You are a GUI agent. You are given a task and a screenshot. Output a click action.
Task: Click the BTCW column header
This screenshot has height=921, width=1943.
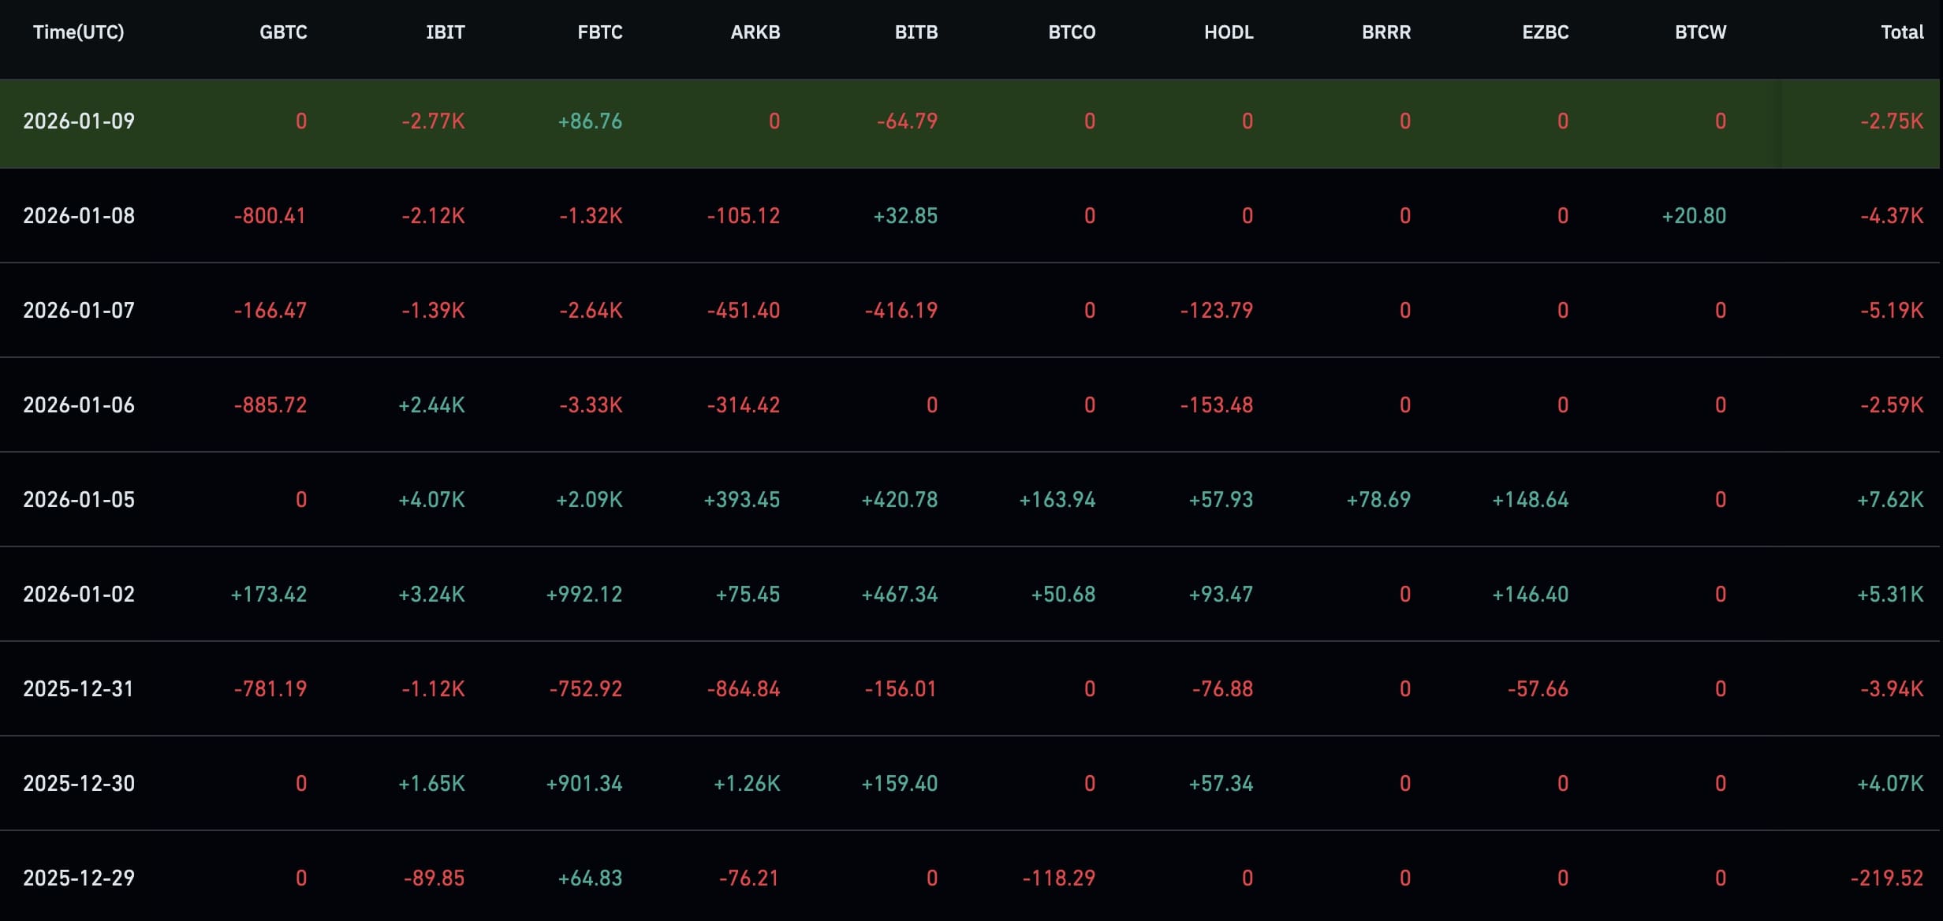pos(1701,32)
